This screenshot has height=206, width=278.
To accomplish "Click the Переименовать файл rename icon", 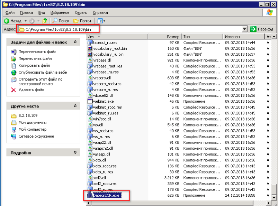I will (x=14, y=52).
